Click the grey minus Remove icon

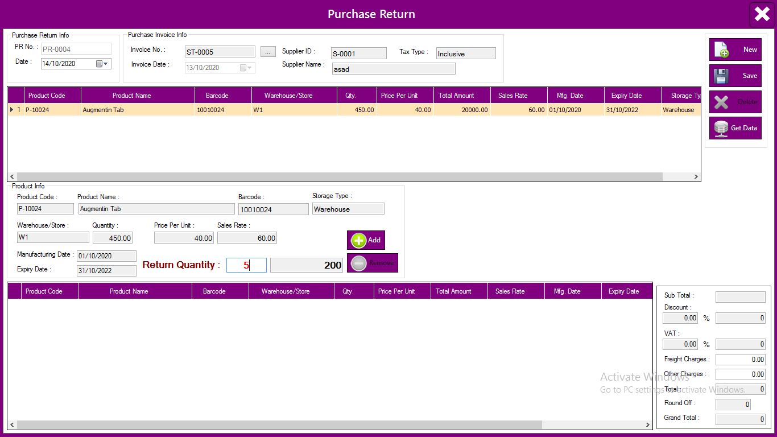[x=359, y=263]
